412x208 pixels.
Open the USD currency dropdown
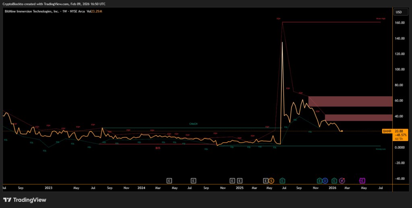point(399,12)
